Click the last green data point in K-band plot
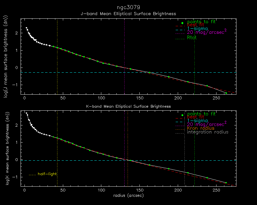This screenshot has width=257, height=205. [x=226, y=183]
